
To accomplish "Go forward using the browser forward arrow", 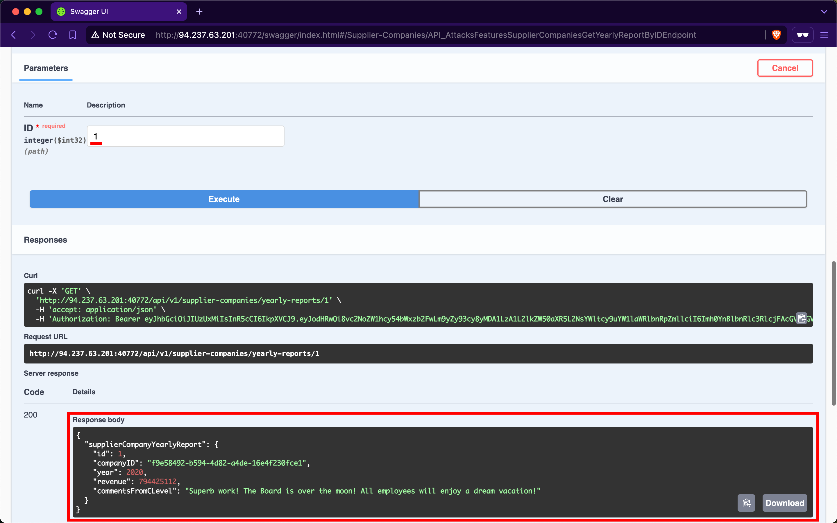I will pos(33,35).
